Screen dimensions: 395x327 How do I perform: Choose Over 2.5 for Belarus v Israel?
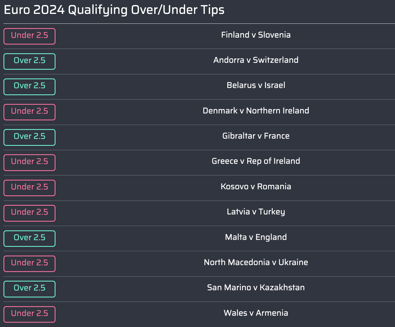pos(29,87)
